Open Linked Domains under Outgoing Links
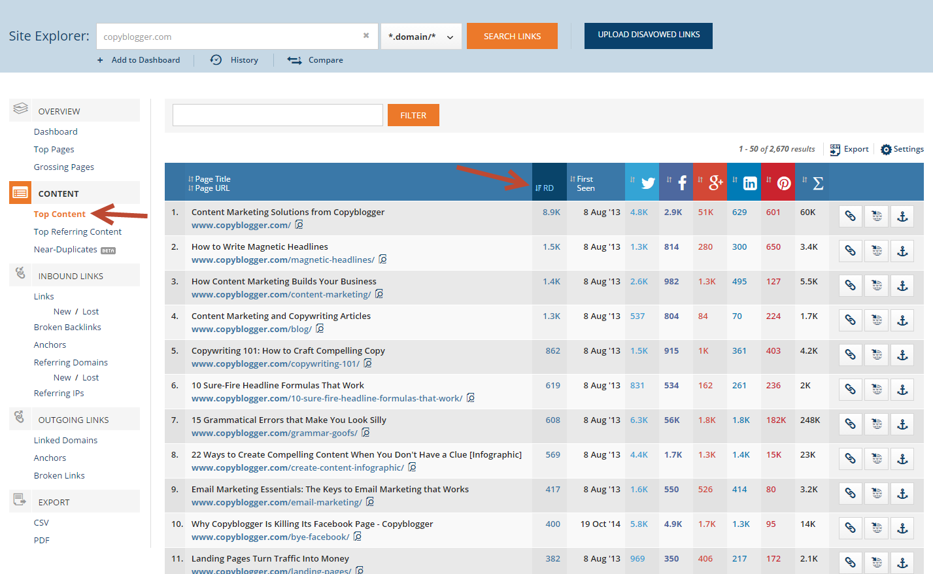The image size is (933, 574). (65, 441)
